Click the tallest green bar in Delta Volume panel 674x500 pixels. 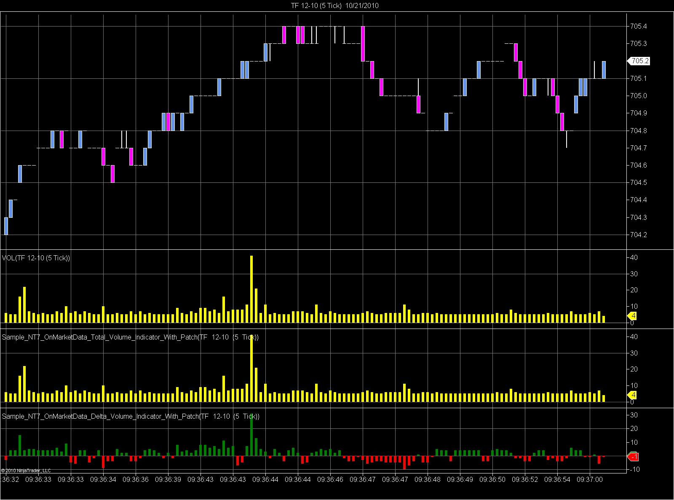coord(251,435)
